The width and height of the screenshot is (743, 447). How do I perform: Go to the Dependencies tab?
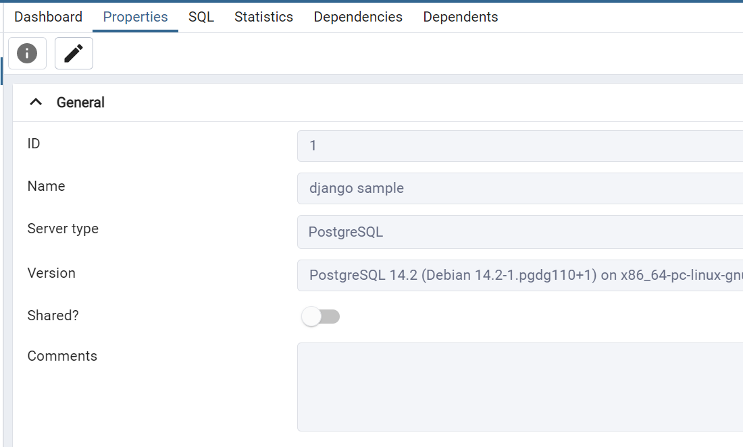pyautogui.click(x=358, y=17)
